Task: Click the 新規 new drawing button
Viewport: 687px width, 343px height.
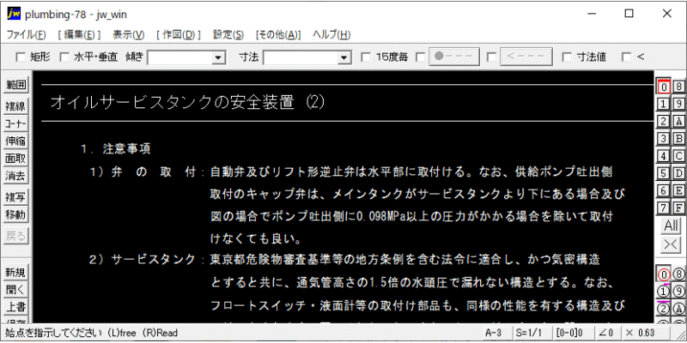Action: [x=15, y=273]
